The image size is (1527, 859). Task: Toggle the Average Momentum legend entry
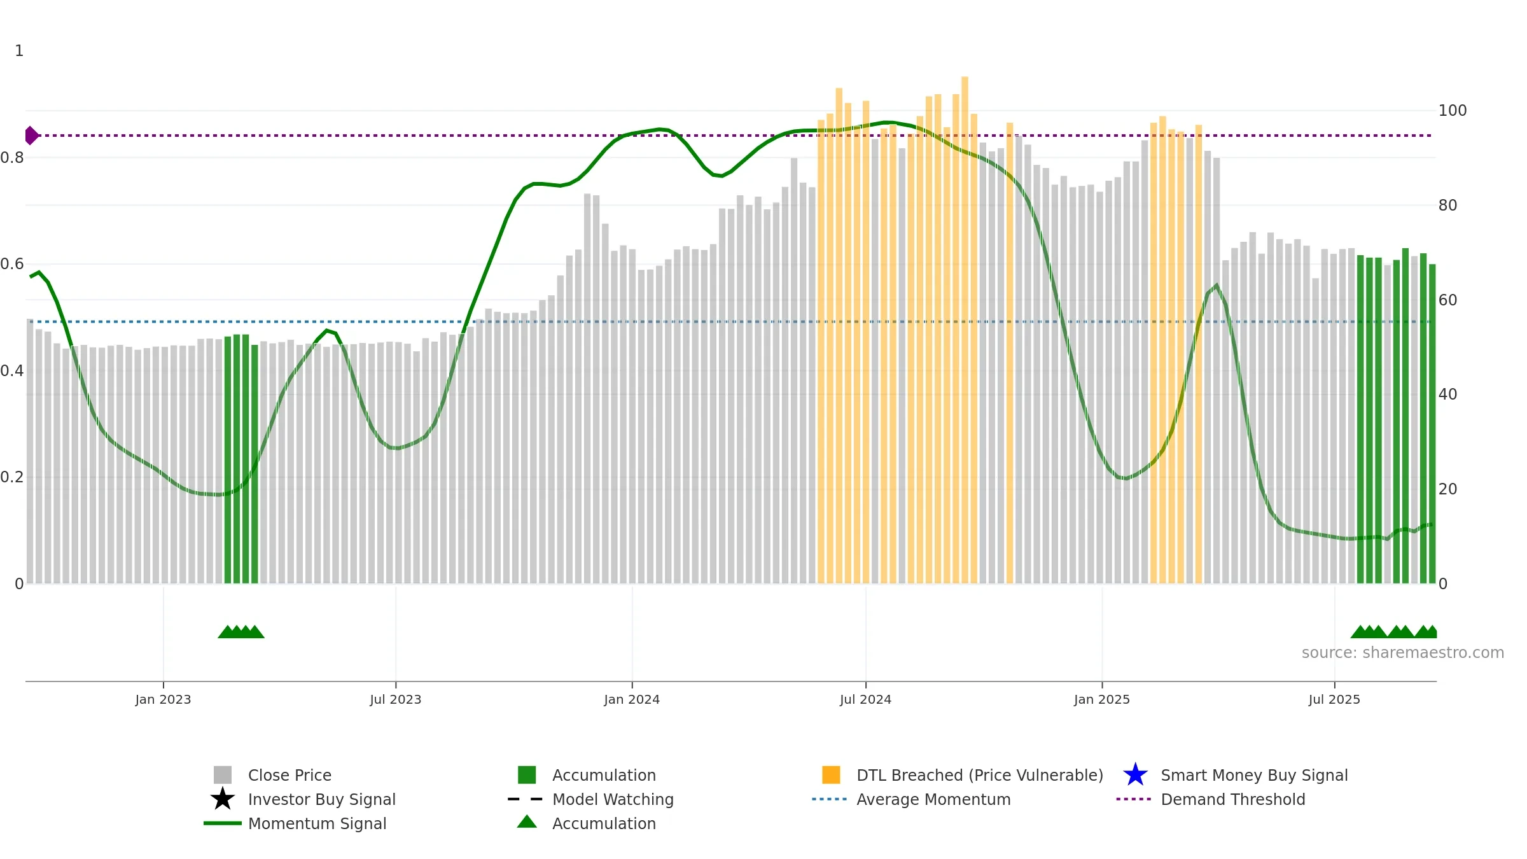(933, 799)
